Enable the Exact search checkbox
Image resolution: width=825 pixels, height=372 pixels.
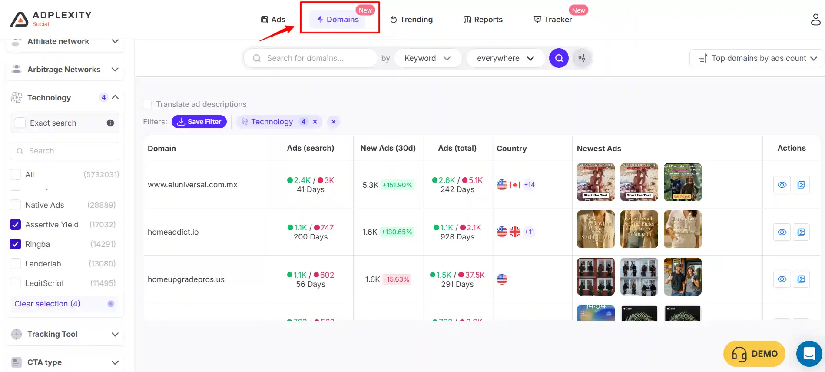click(x=20, y=123)
